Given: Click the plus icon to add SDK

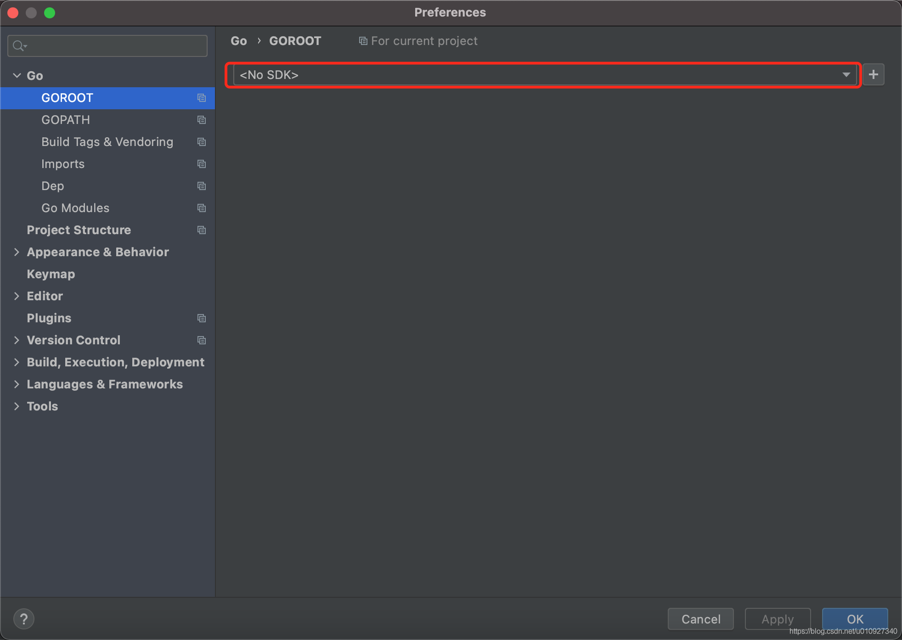Looking at the screenshot, I should coord(873,74).
